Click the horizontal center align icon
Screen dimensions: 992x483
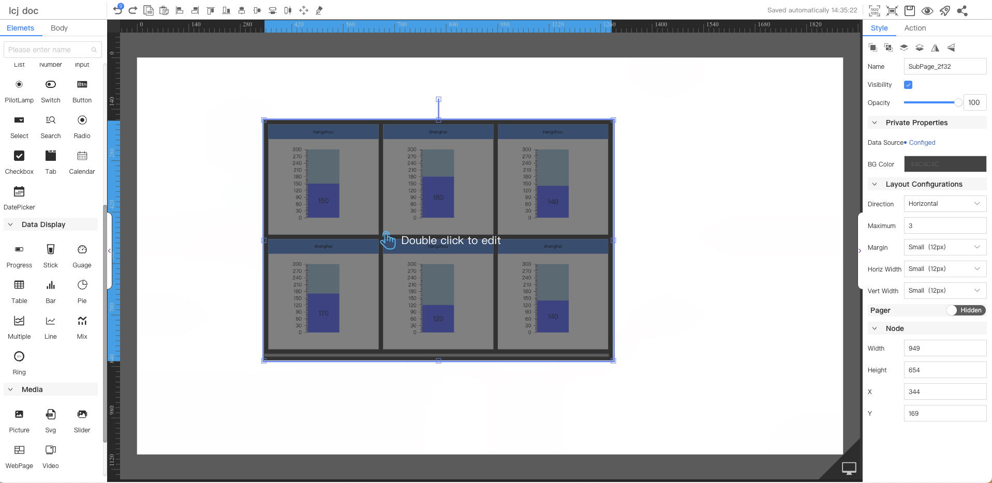[242, 10]
